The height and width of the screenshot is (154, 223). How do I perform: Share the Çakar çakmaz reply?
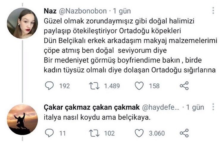[x=184, y=133]
